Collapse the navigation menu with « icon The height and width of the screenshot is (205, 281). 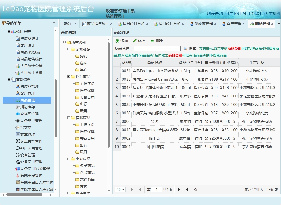coord(54,23)
